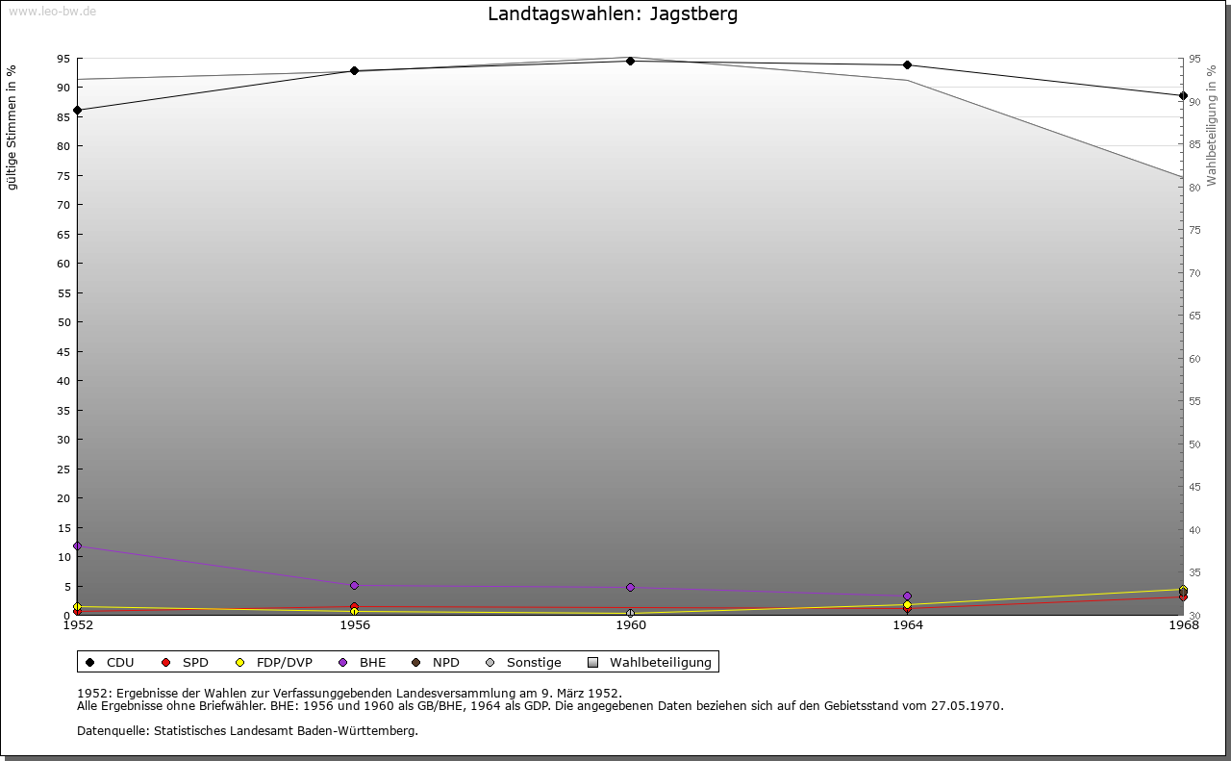Click the CDU data point at 1960

click(x=630, y=61)
